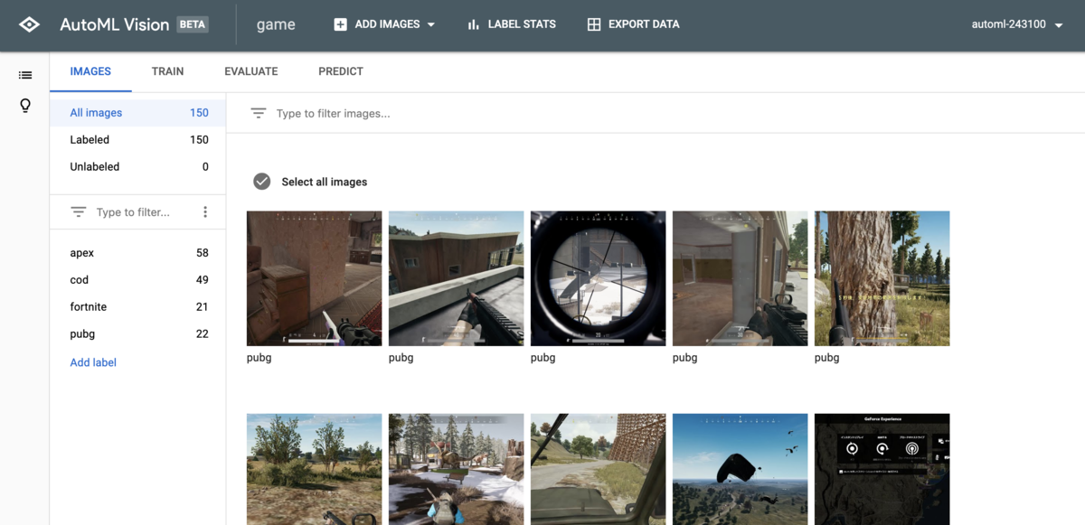Click the filter icon in label panel
Image resolution: width=1085 pixels, height=525 pixels.
coord(79,212)
